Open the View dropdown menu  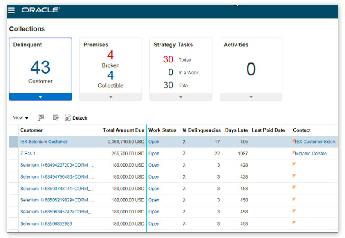[x=20, y=118]
